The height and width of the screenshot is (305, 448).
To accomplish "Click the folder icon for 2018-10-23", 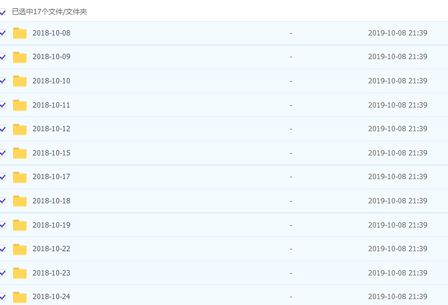I will [x=20, y=273].
